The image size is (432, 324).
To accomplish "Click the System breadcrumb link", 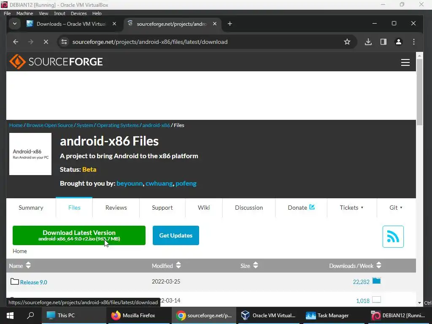I will [x=85, y=125].
